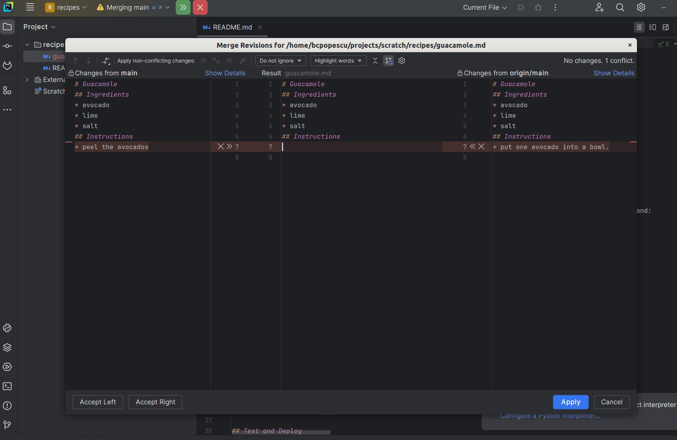Viewport: 677px width, 440px height.
Task: Open the Merging main branch dropdown
Action: (133, 7)
